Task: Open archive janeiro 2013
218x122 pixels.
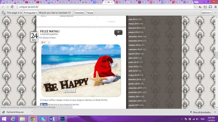Action: [x=136, y=32]
